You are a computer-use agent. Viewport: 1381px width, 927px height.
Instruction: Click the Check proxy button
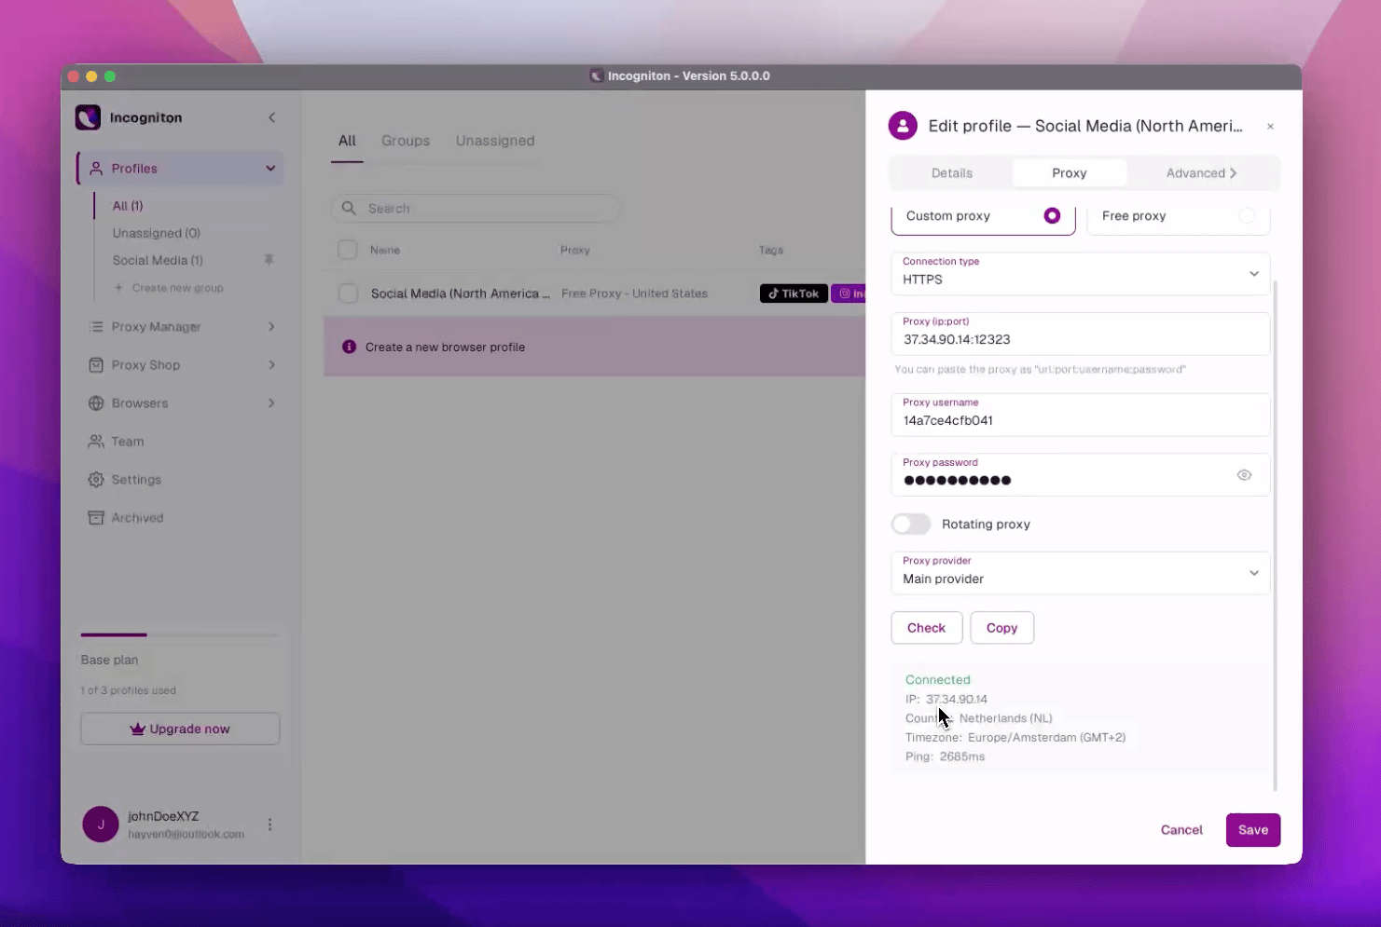[927, 628]
